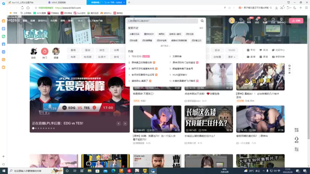Viewport: 310px width, 174px height.
Task: Open the LPL EDG vs TES banner
Action: click(80, 98)
